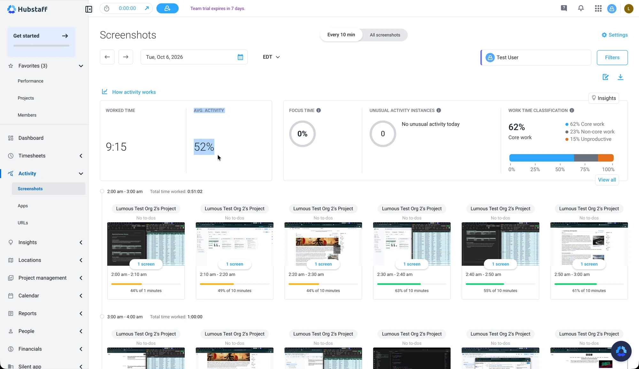639x369 pixels.
Task: Open screenshot Settings link
Action: (615, 35)
